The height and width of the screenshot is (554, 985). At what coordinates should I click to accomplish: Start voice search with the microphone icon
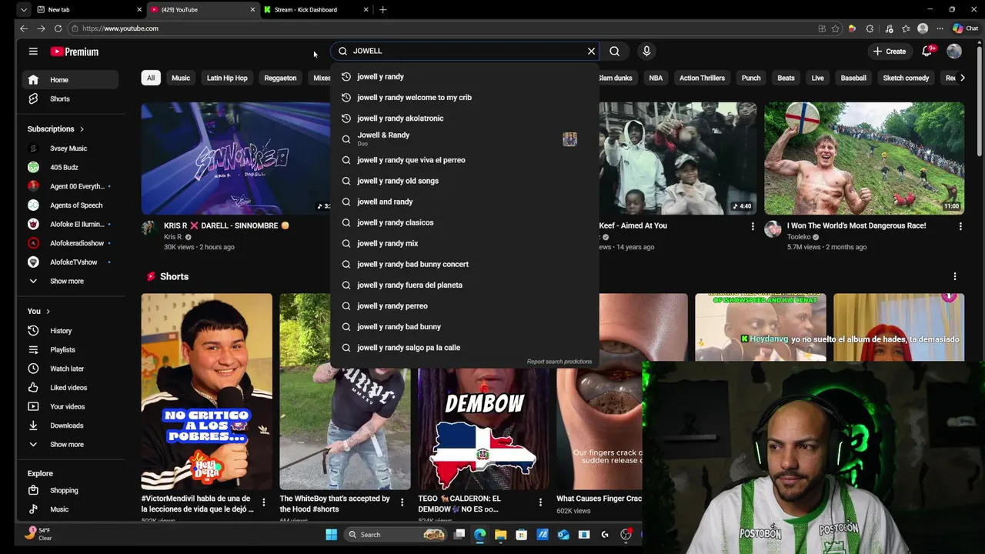click(x=646, y=51)
